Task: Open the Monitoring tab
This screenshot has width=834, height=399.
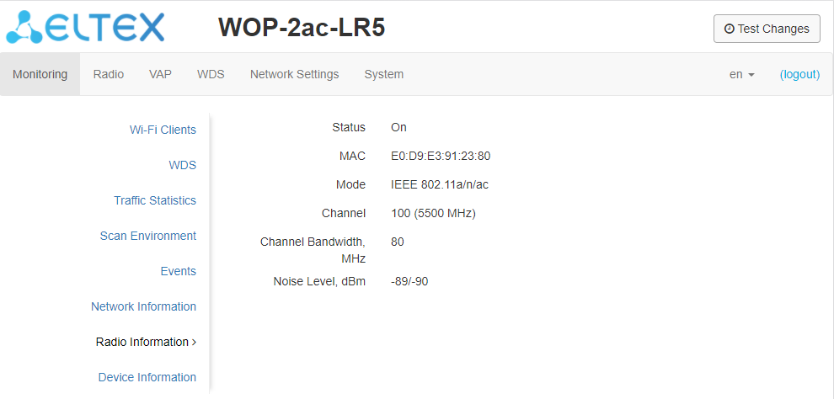Action: [40, 74]
